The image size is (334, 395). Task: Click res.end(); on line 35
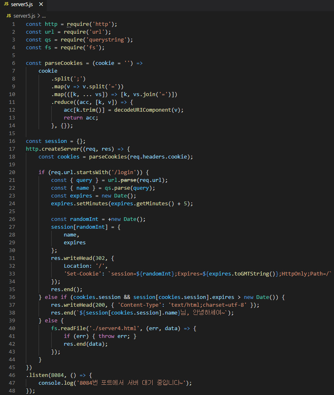point(67,290)
